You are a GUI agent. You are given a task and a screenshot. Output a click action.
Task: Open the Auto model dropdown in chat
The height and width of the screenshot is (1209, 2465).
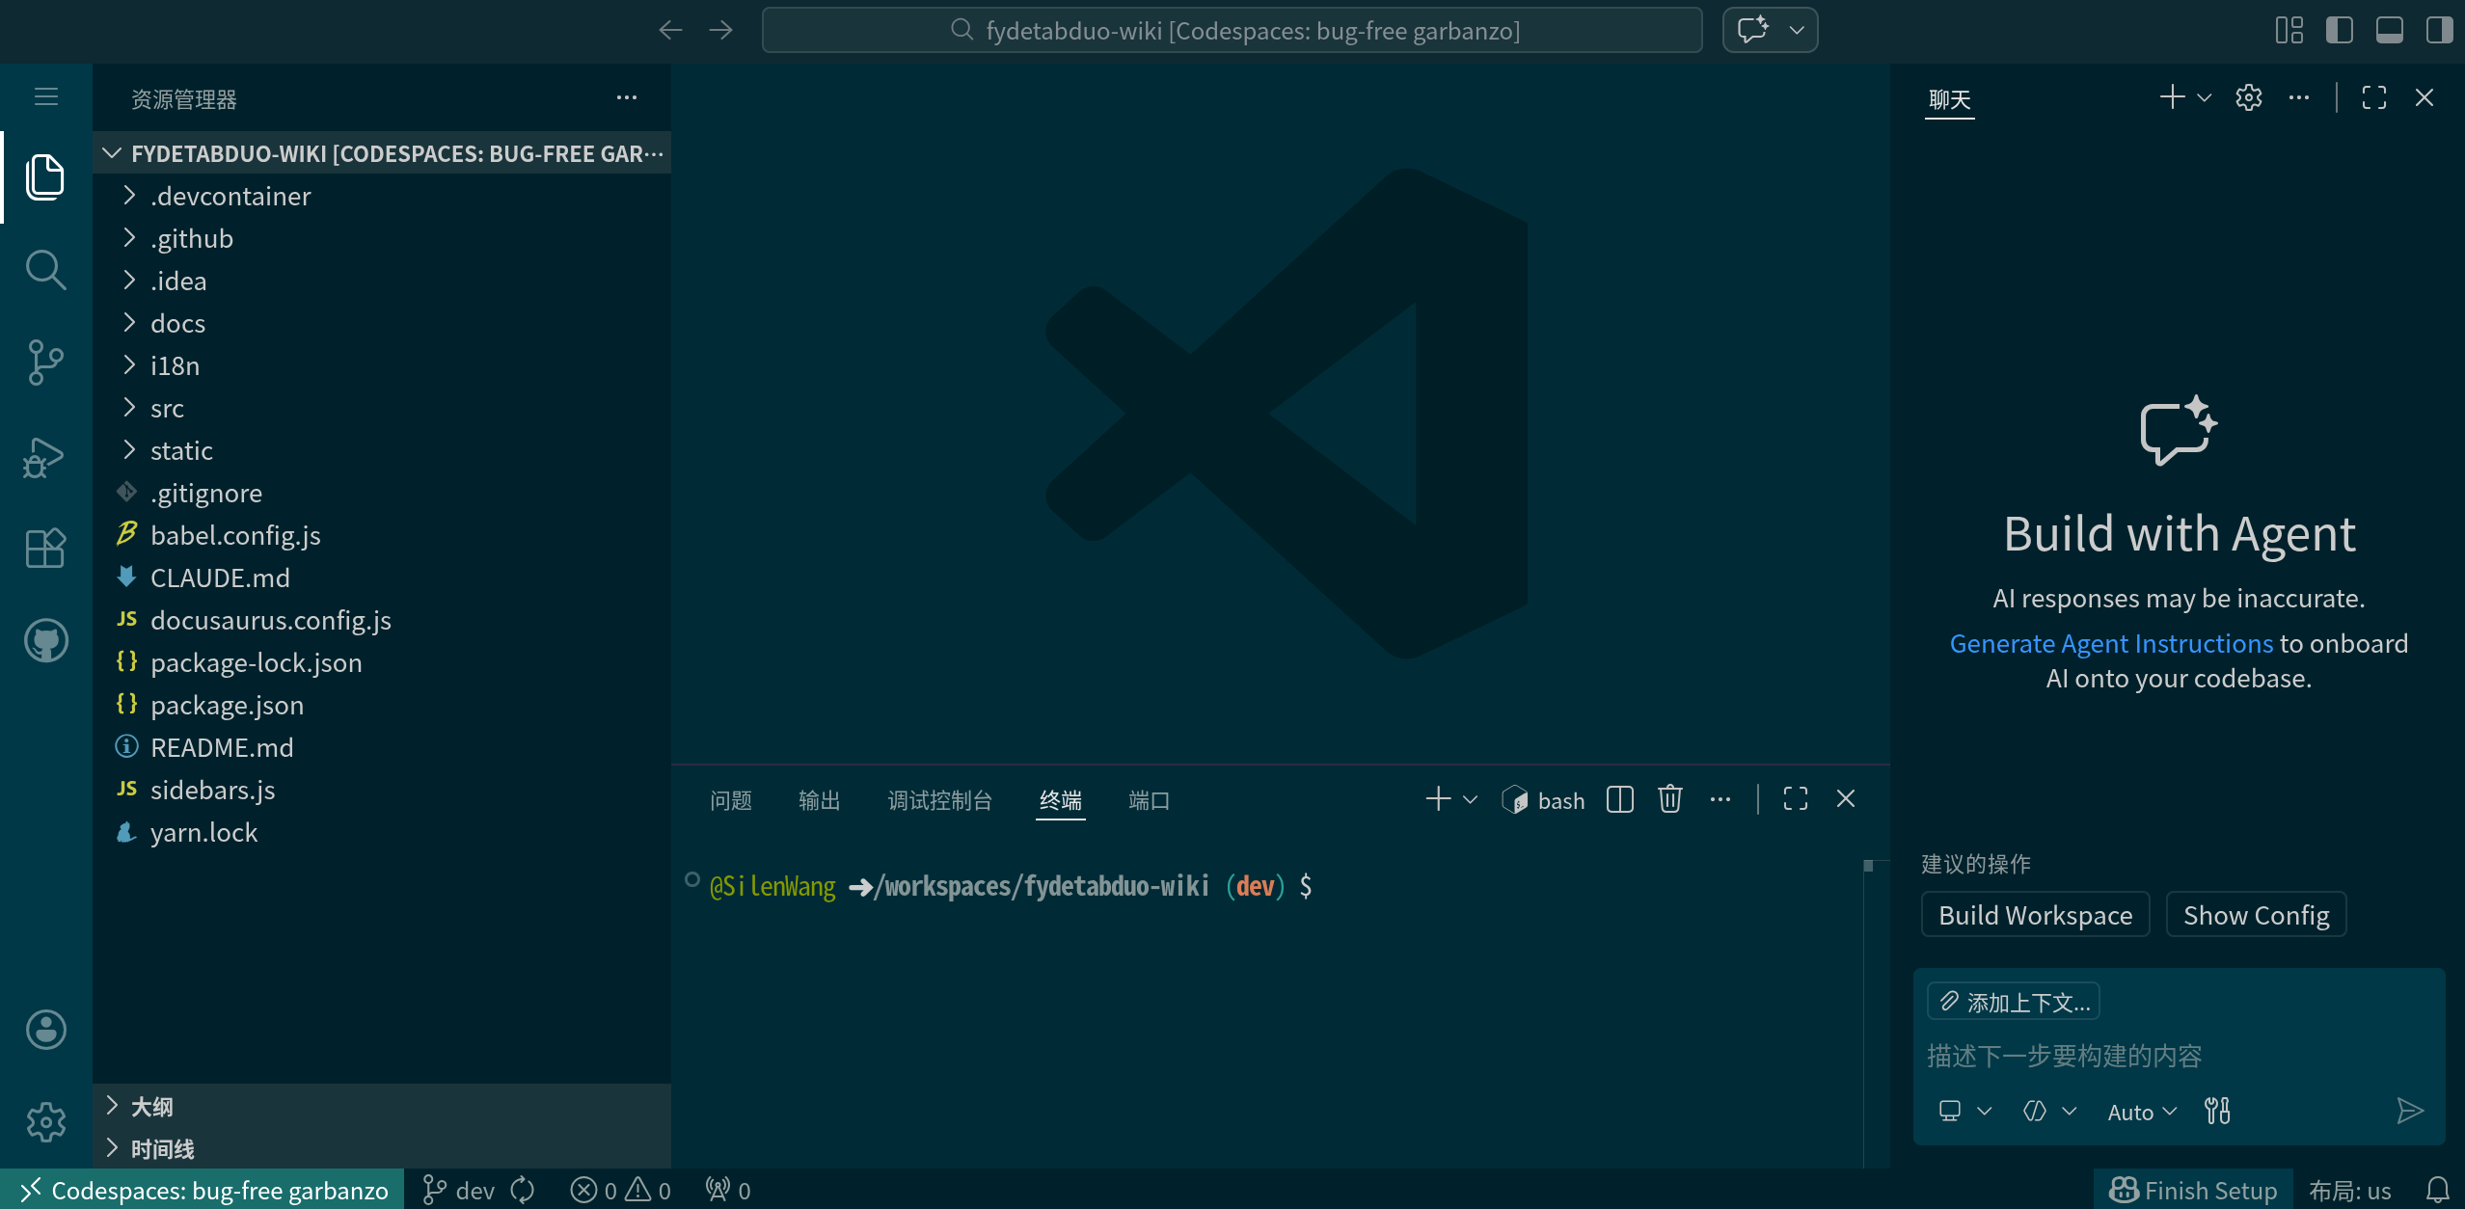tap(2139, 1111)
